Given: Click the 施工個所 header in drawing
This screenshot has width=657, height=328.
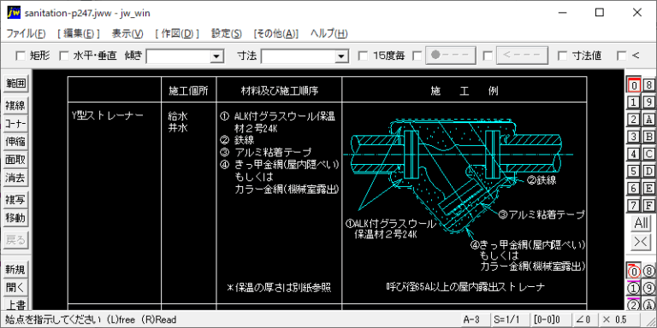Looking at the screenshot, I should (x=188, y=91).
